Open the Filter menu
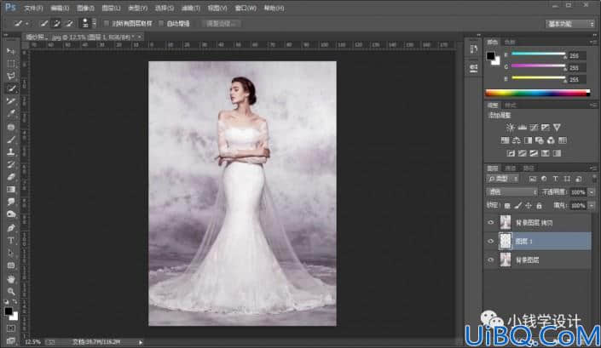The height and width of the screenshot is (348, 601). point(190,8)
